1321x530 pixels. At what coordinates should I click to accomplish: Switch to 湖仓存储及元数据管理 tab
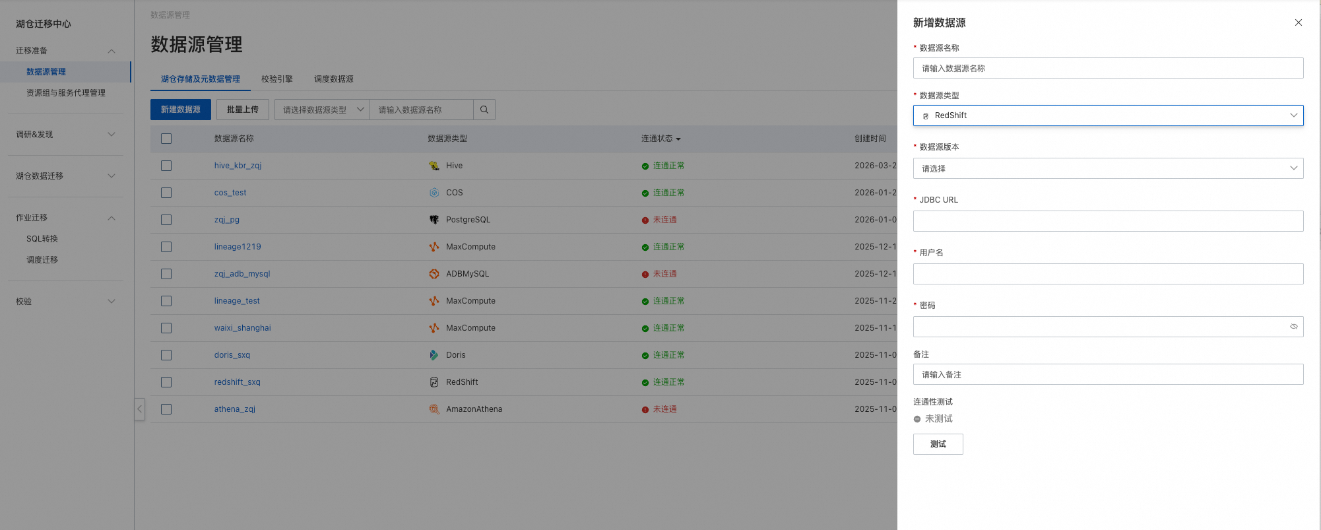point(201,79)
